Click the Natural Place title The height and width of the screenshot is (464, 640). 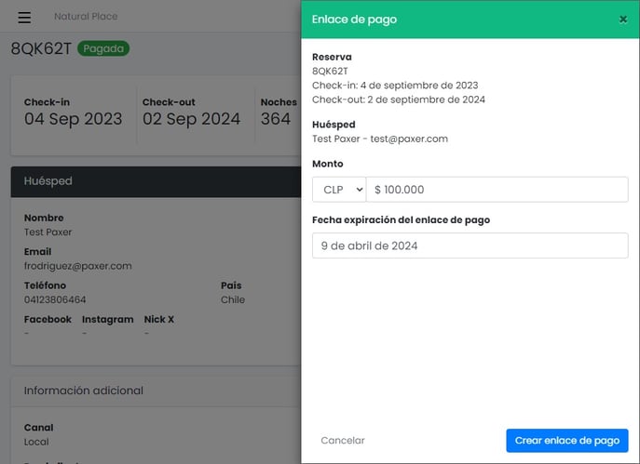(x=86, y=17)
